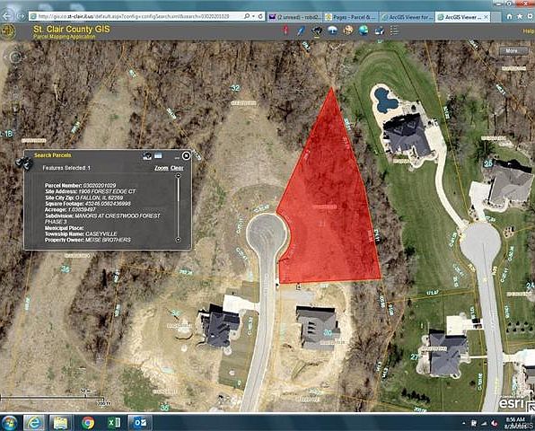Click the page refresh button

click(x=260, y=16)
